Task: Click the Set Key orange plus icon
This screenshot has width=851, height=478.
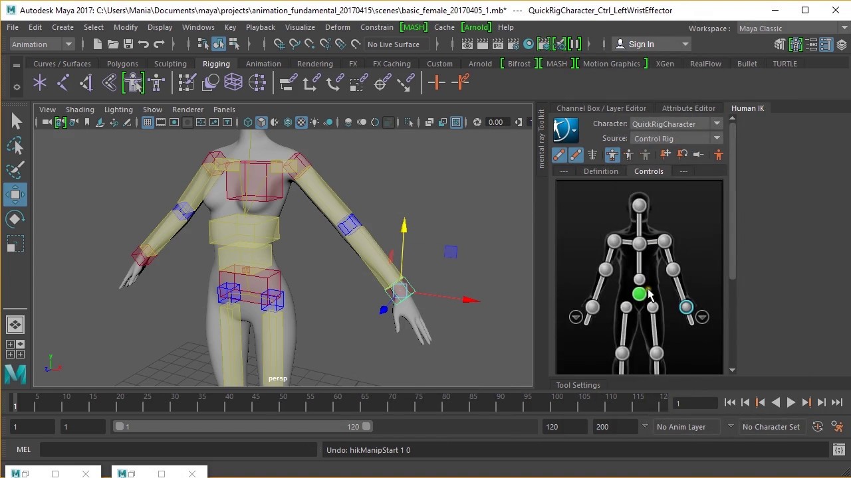Action: pyautogui.click(x=436, y=83)
